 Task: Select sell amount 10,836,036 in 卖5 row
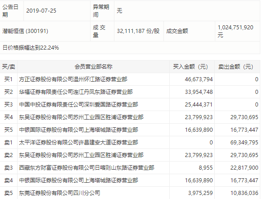tap(244, 193)
